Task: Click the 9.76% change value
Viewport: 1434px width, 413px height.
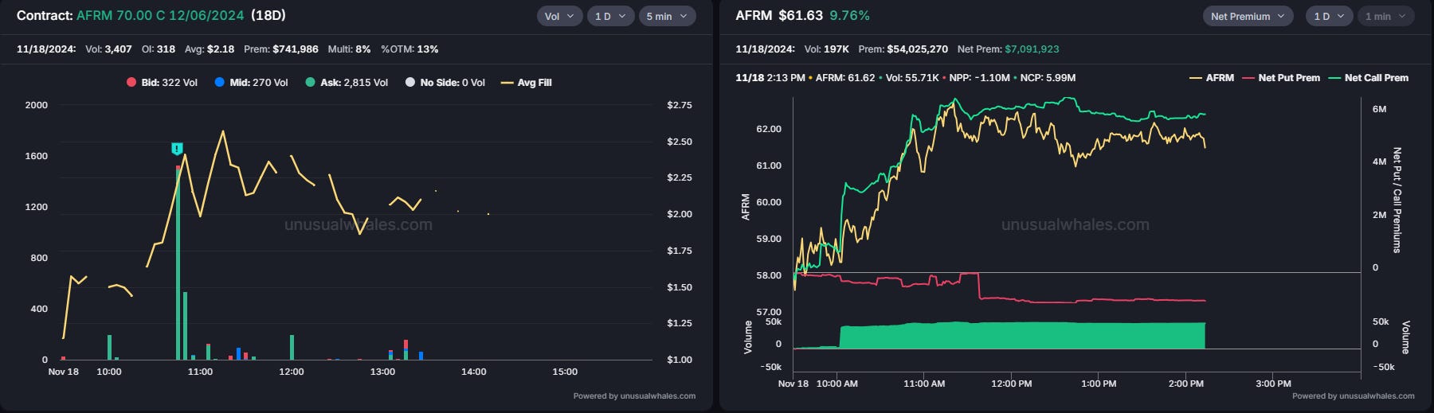Action: click(849, 16)
